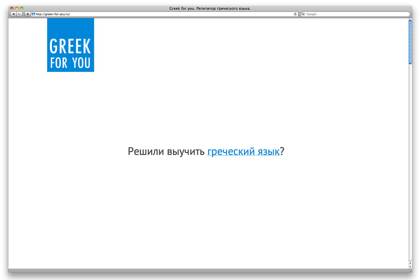
Task: Minimize the window using yellow button
Action: click(x=17, y=8)
